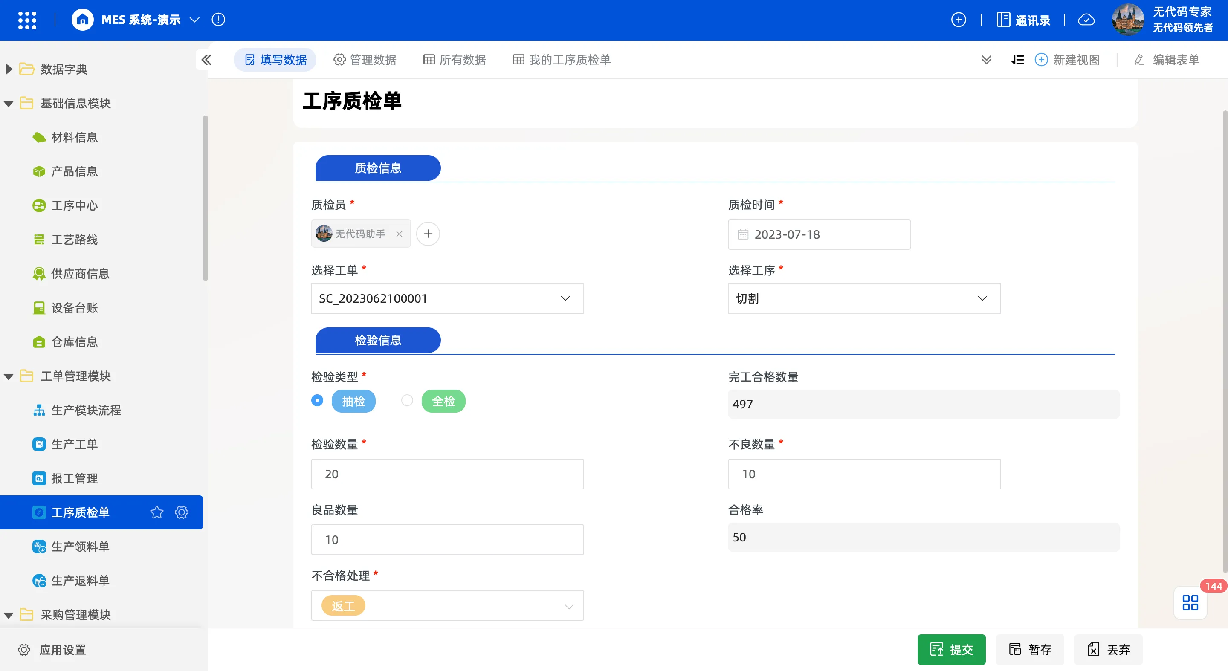Open the 选择工单 dropdown
The height and width of the screenshot is (671, 1228).
447,298
